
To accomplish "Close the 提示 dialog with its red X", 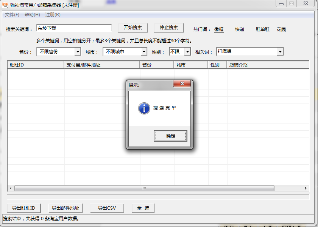I will click(x=182, y=83).
